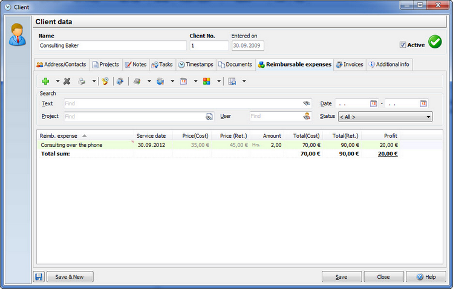Click the Name input field
This screenshot has height=289, width=453.
112,45
